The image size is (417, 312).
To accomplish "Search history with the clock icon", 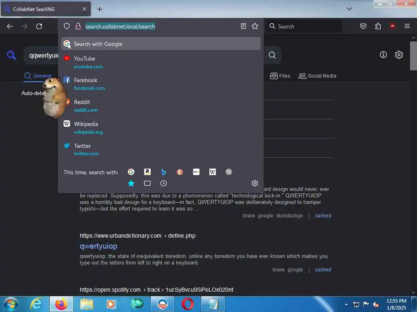I will click(164, 183).
